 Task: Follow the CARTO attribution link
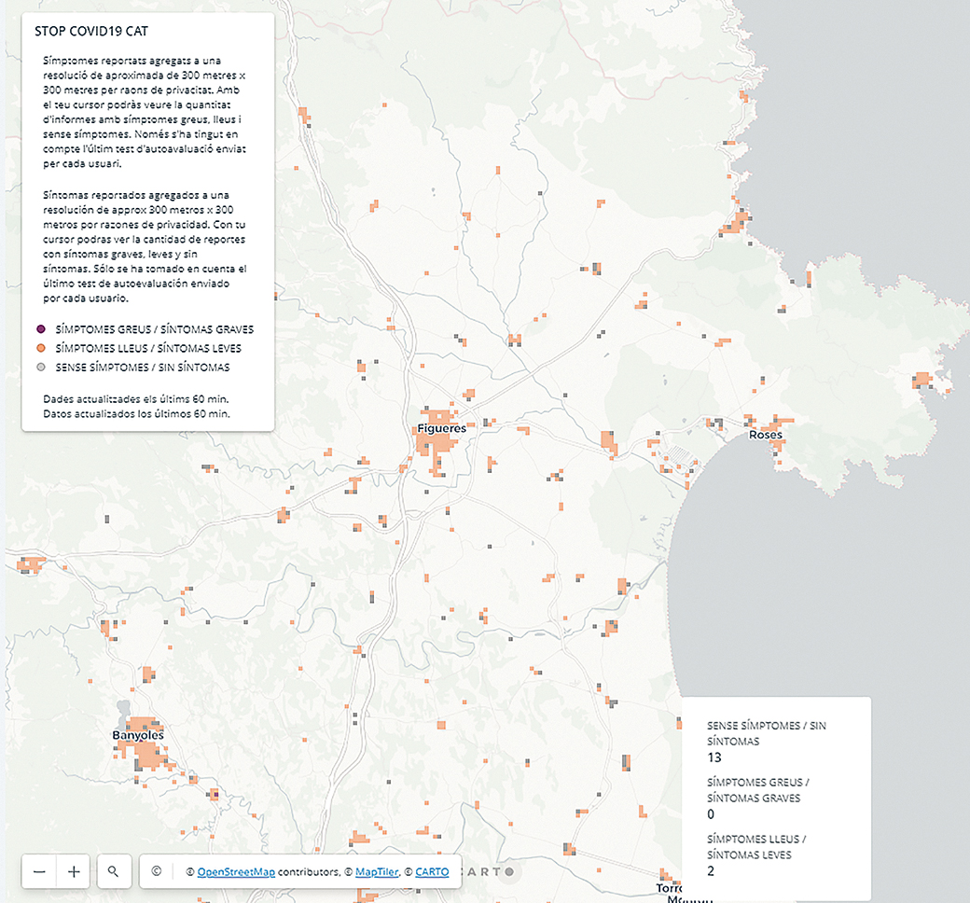pos(432,872)
